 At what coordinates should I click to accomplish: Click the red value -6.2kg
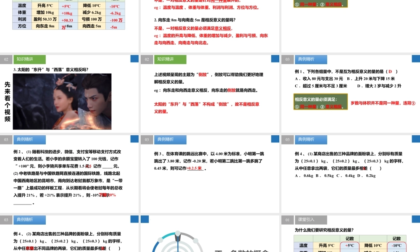pyautogui.click(x=115, y=13)
